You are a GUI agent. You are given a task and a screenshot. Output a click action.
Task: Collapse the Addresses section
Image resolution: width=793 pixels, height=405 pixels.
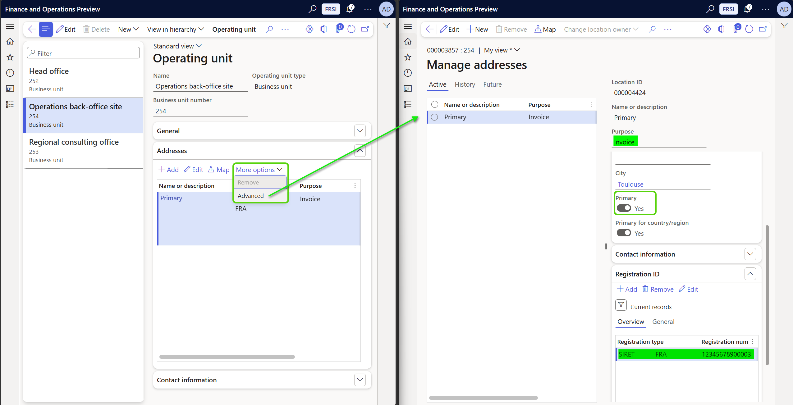(360, 151)
